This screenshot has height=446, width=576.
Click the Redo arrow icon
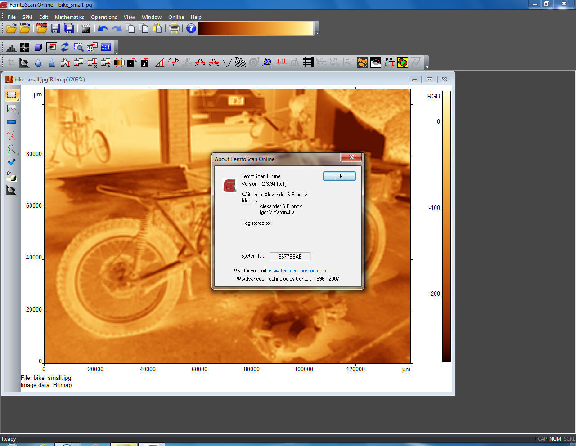[x=117, y=29]
